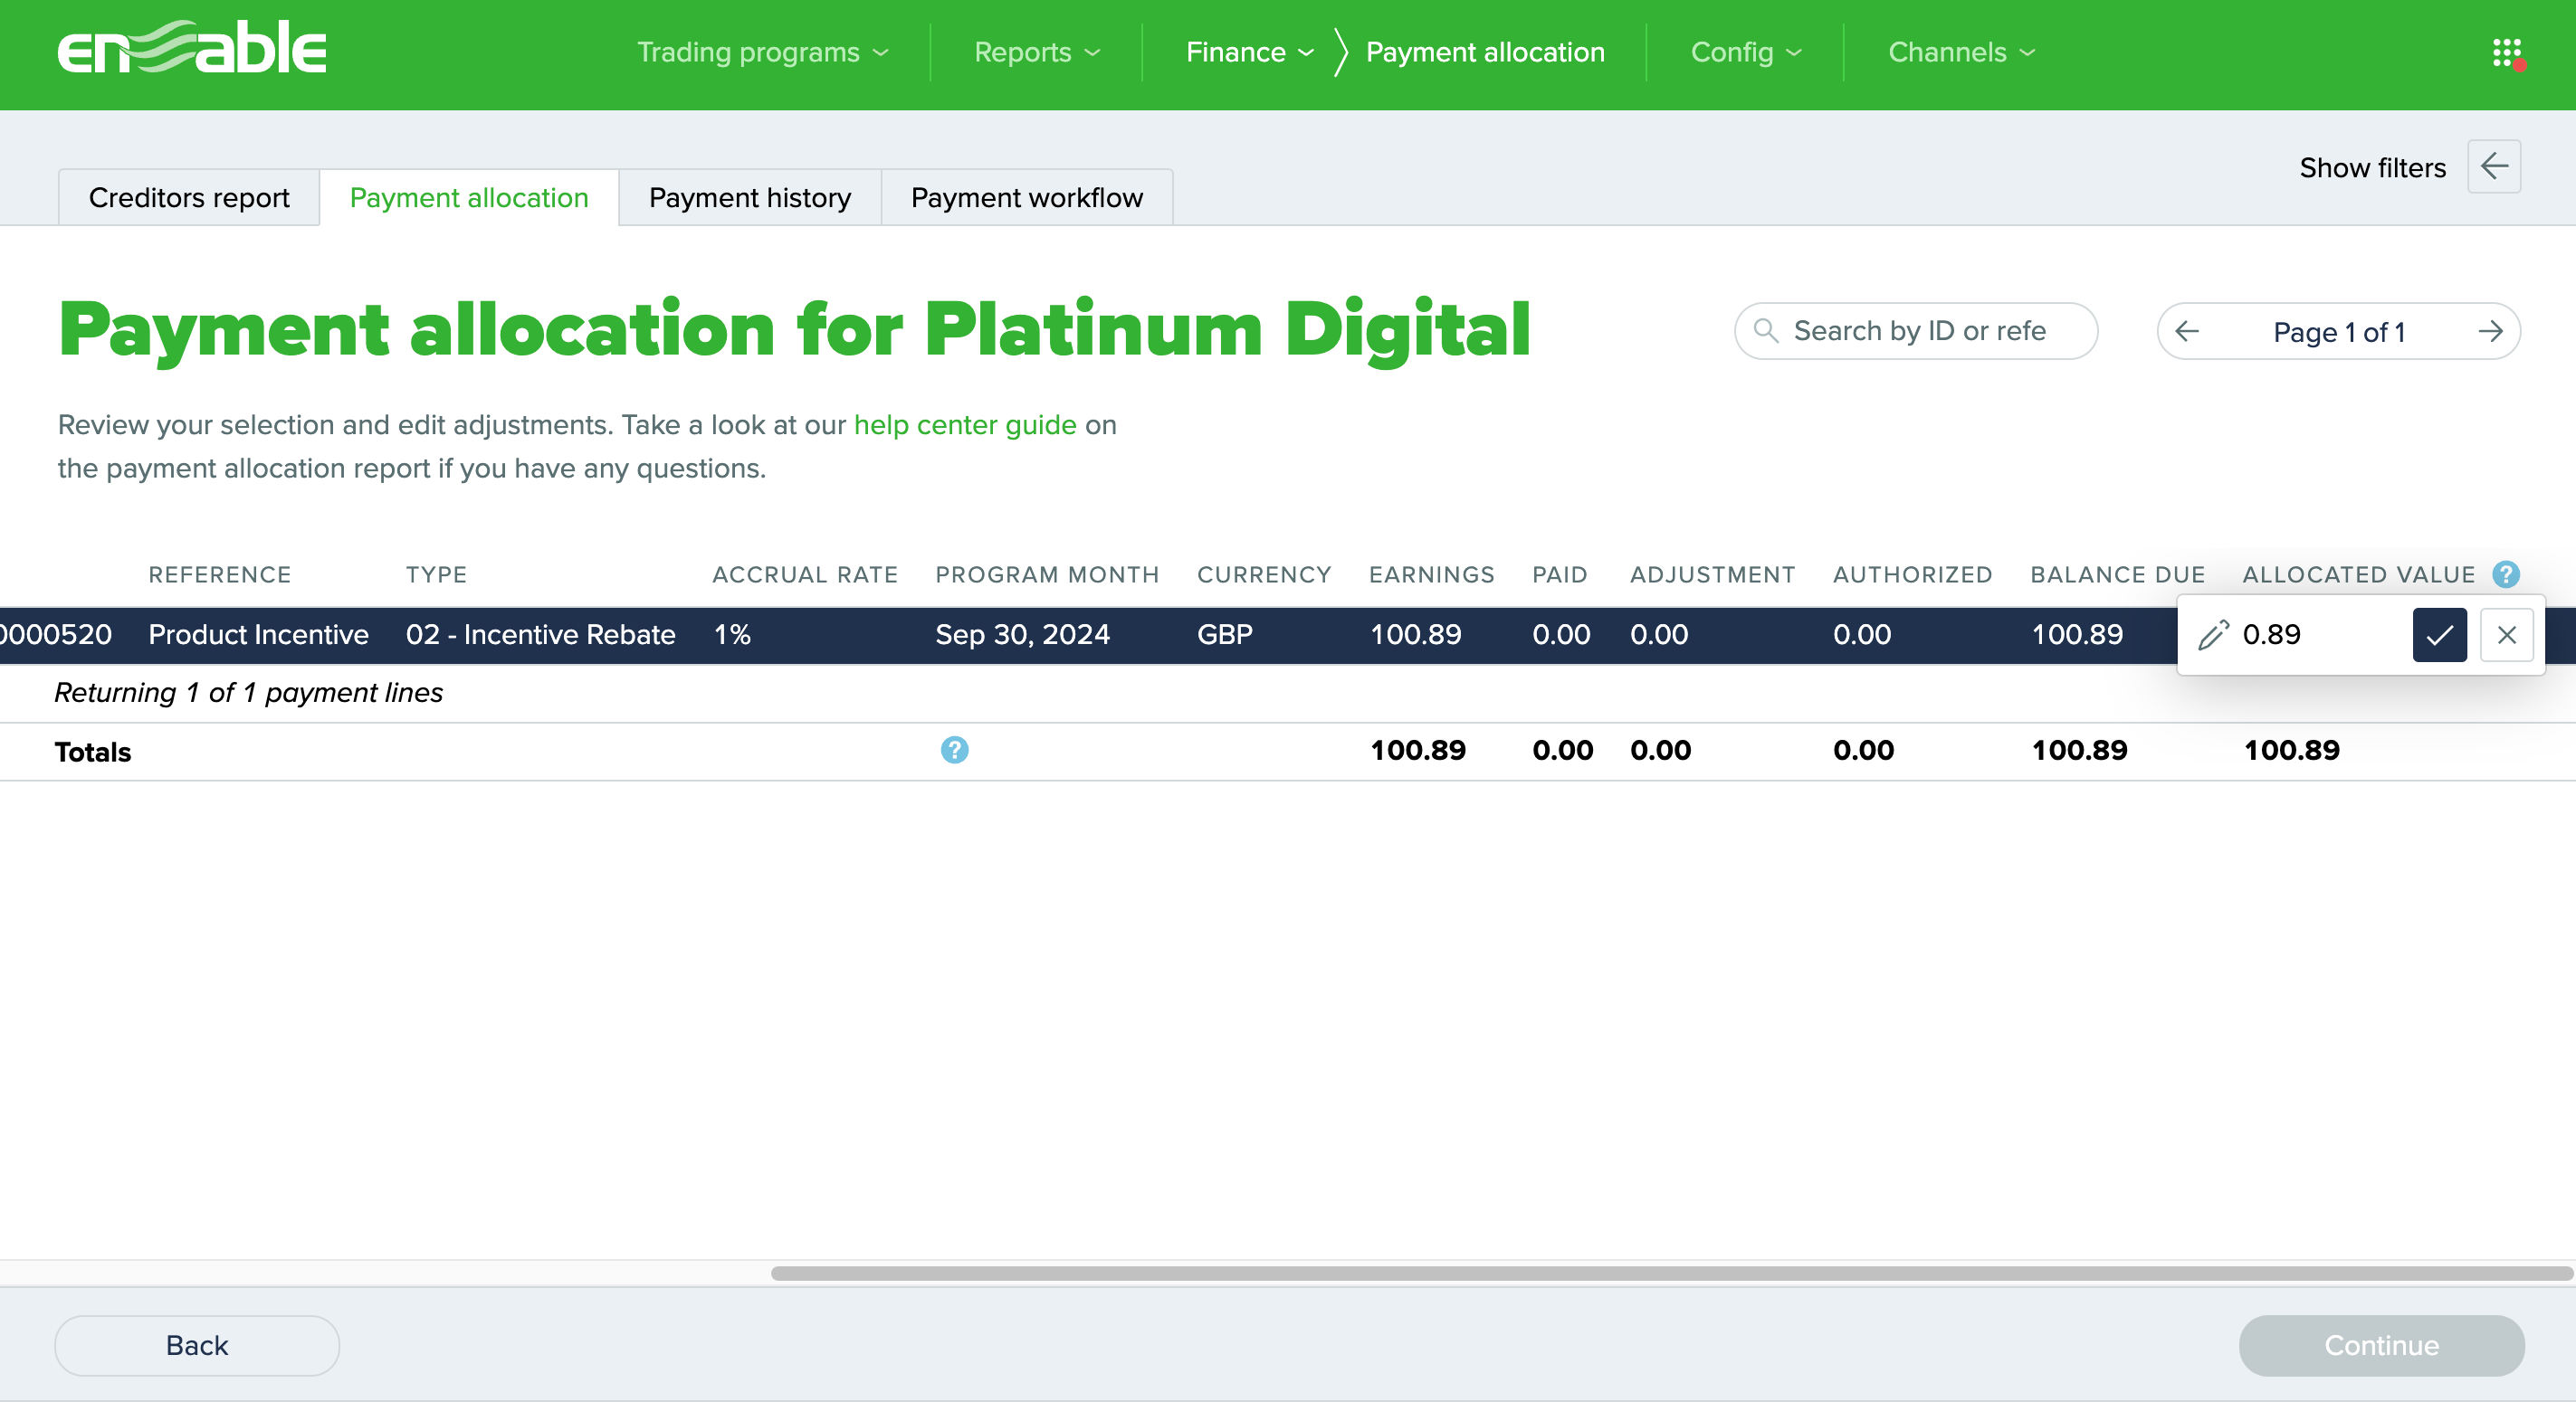The image size is (2576, 1402).
Task: Click 02 - Incentive Rebate type cell
Action: coord(540,635)
